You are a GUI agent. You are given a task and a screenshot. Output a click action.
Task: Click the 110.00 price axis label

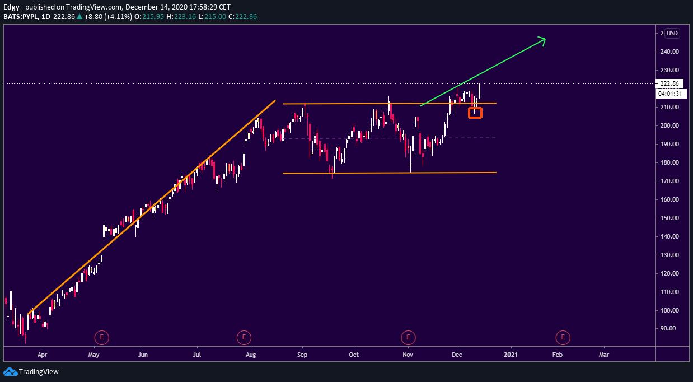point(670,292)
